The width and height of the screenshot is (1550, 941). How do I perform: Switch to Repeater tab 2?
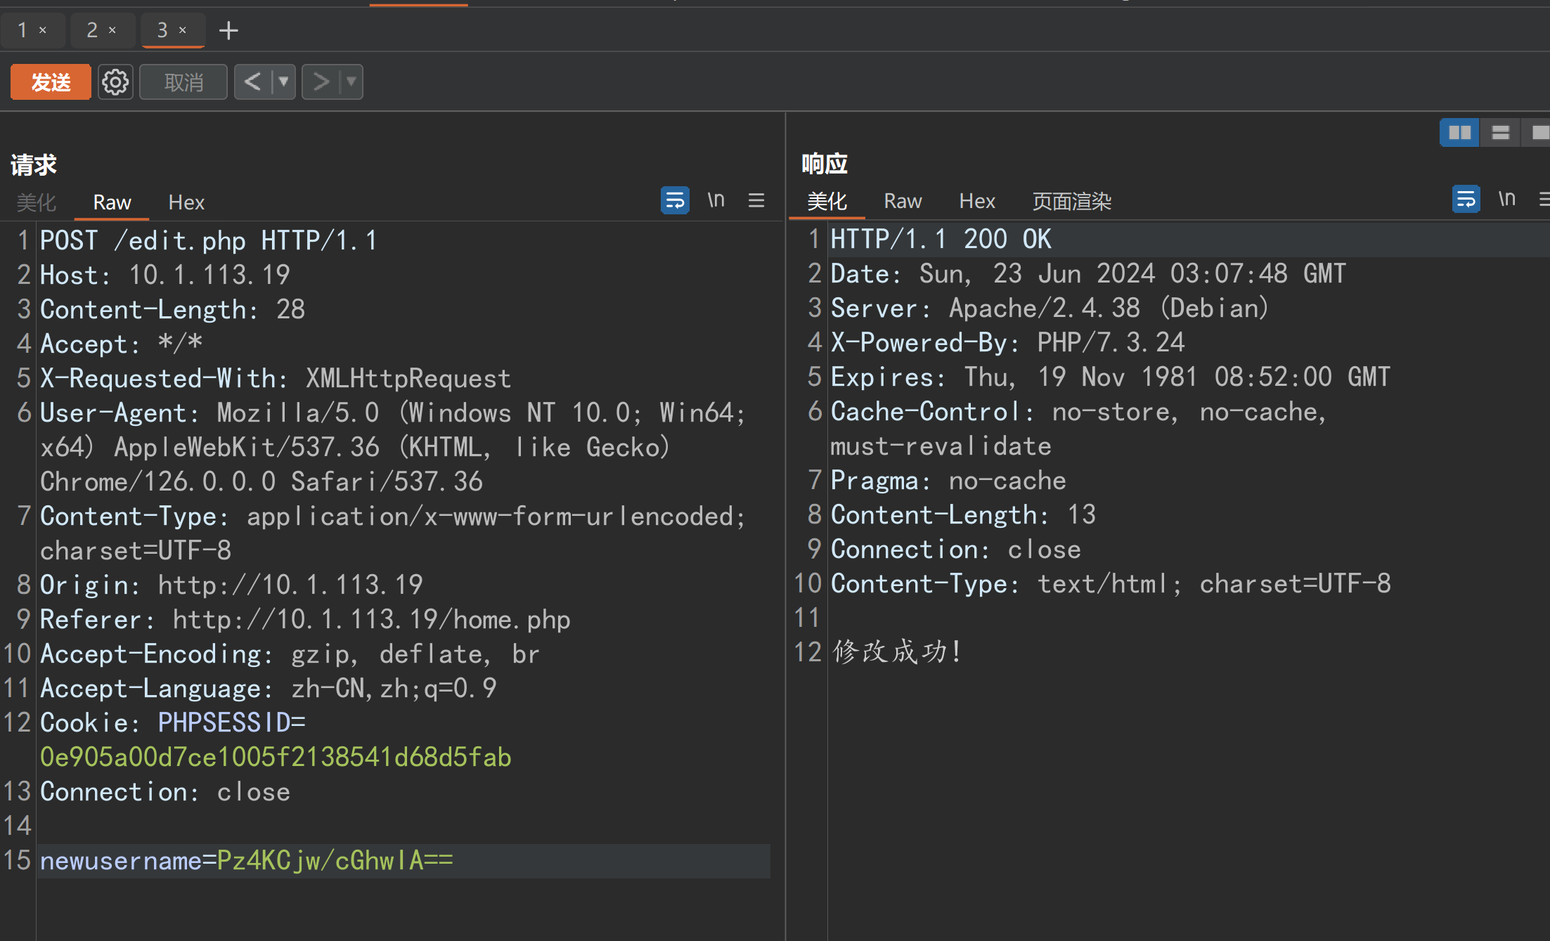coord(91,30)
